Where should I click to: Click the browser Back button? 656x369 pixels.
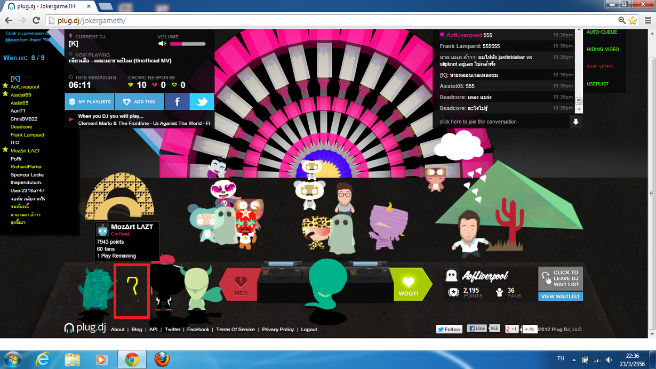(x=8, y=20)
